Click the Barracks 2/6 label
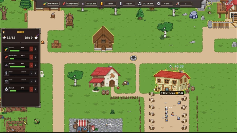Screen dimensions: 237x133 pos(172,93)
